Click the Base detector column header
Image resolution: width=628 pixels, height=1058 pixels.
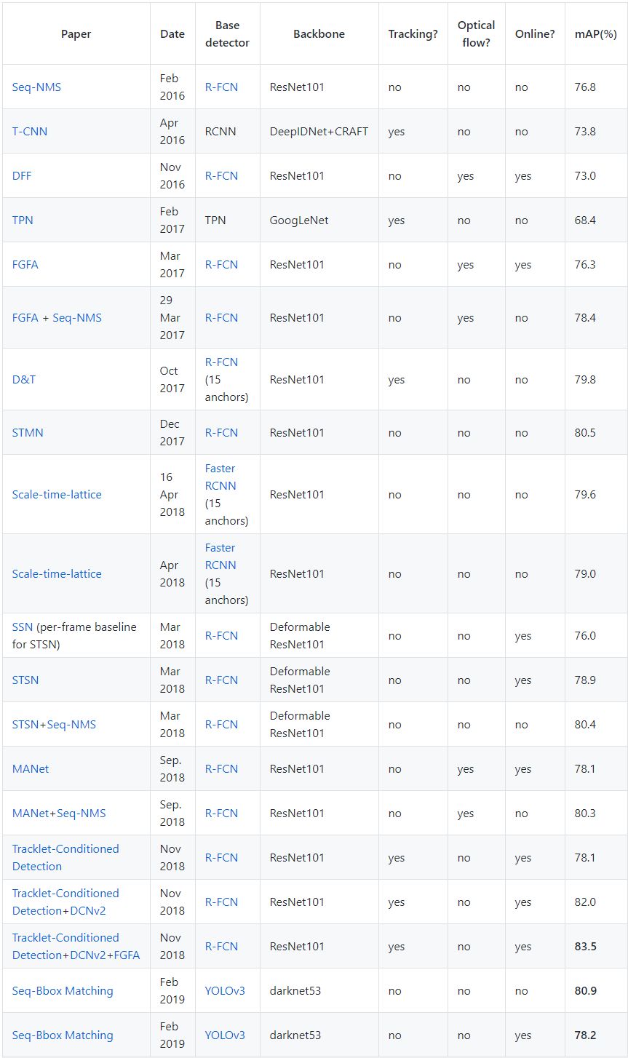pos(227,34)
